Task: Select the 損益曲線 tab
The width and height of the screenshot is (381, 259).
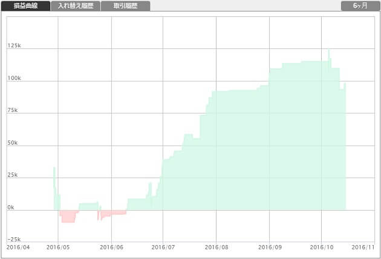Action: point(25,6)
